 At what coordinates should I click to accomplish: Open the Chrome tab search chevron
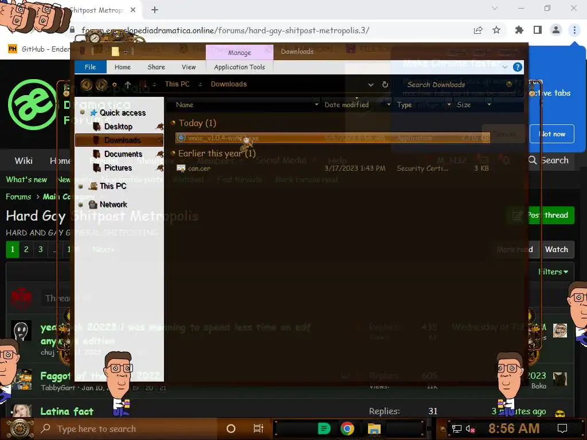(x=495, y=8)
